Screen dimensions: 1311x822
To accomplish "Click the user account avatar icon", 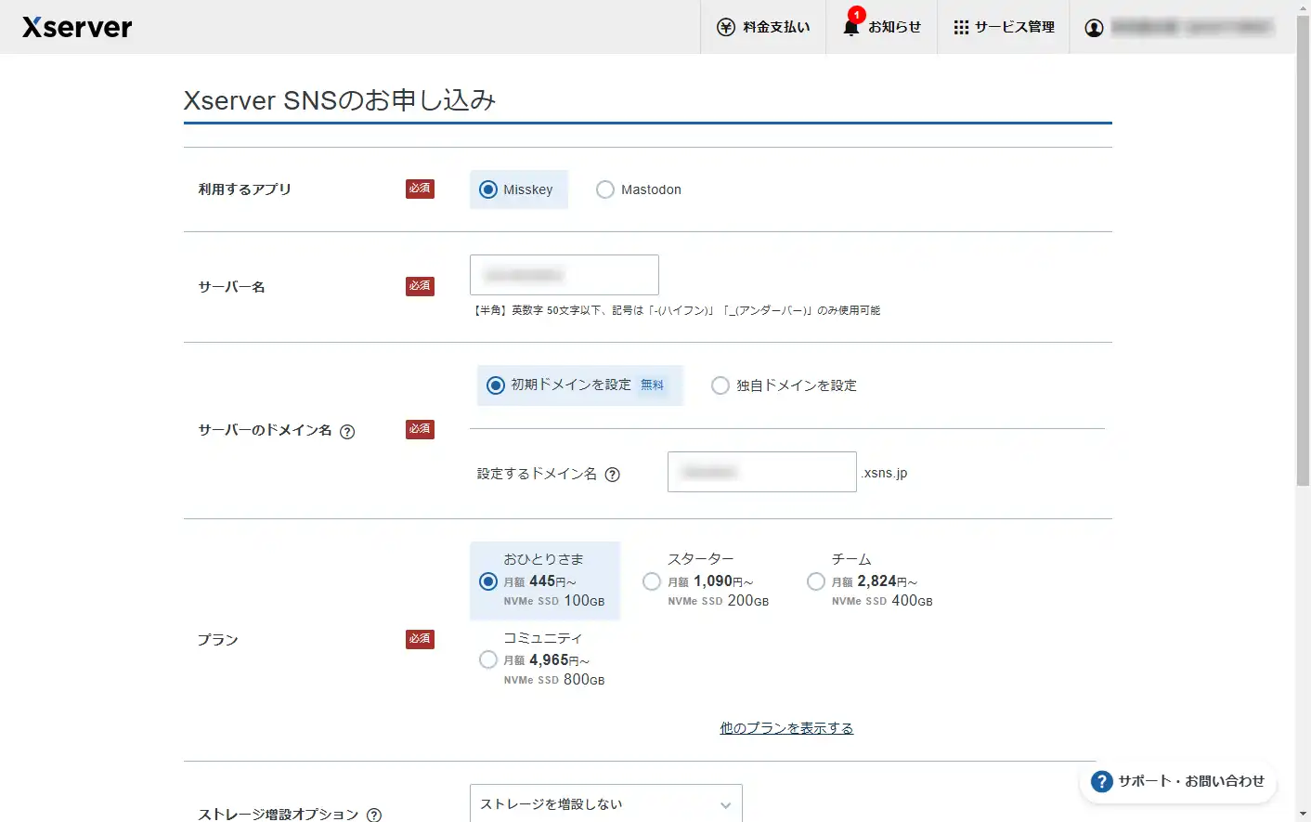I will (1095, 27).
